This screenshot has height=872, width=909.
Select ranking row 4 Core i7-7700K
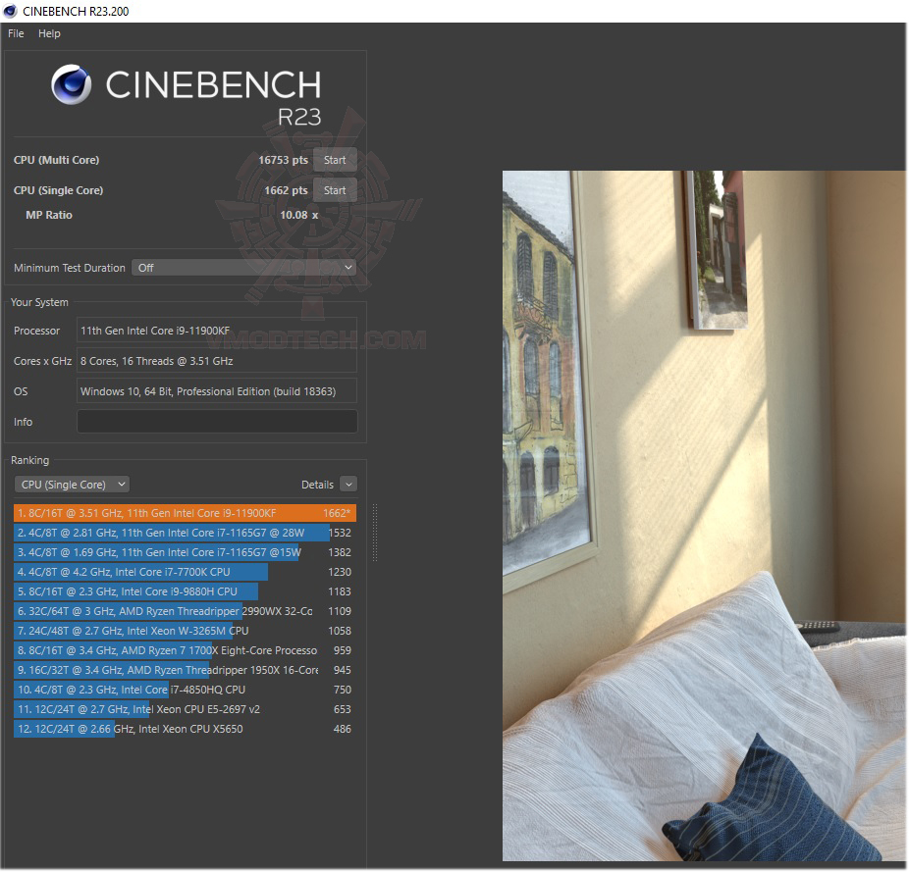(x=185, y=573)
